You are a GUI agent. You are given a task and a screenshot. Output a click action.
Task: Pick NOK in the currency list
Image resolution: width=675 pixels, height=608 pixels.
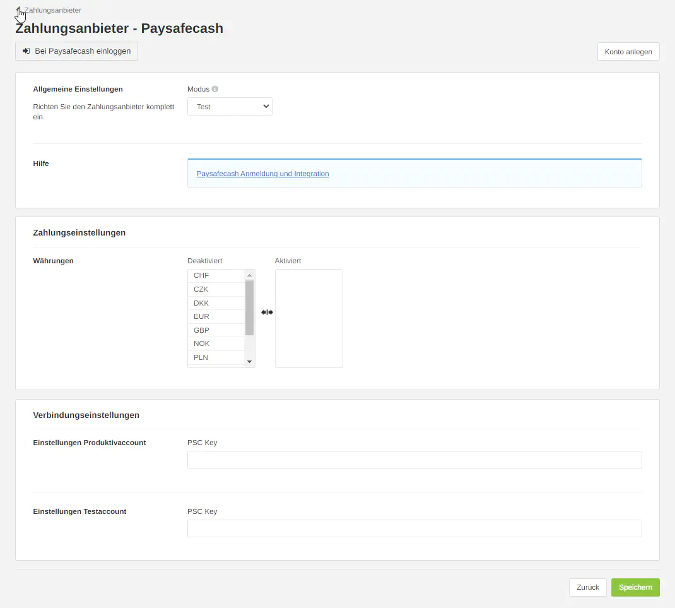coord(216,343)
